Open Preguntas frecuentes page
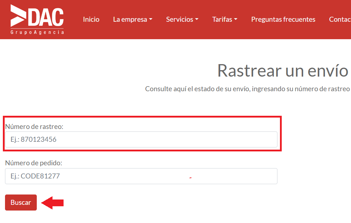 283,20
